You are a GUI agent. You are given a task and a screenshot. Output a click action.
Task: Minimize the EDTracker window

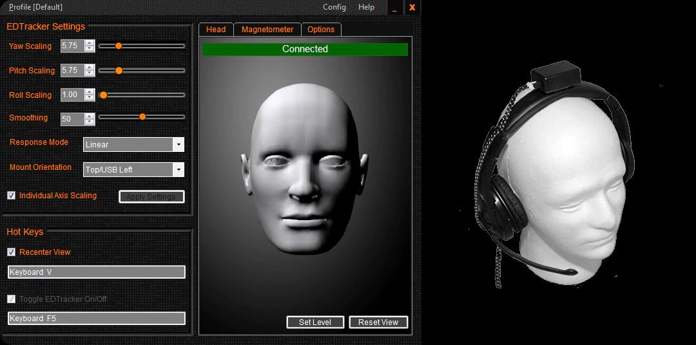[394, 7]
